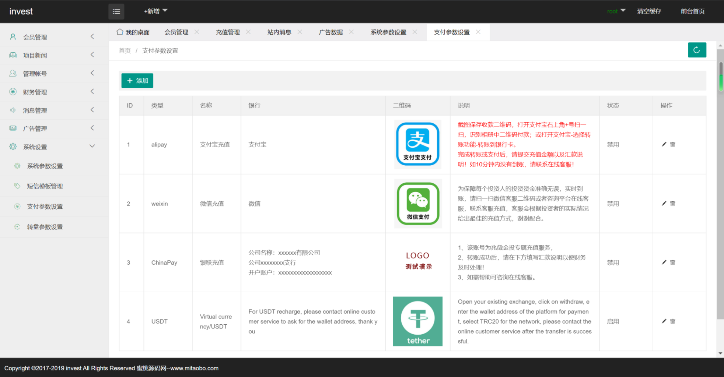Click 清空缓存 in the top bar
Screen dimensions: 724x377
pyautogui.click(x=649, y=11)
